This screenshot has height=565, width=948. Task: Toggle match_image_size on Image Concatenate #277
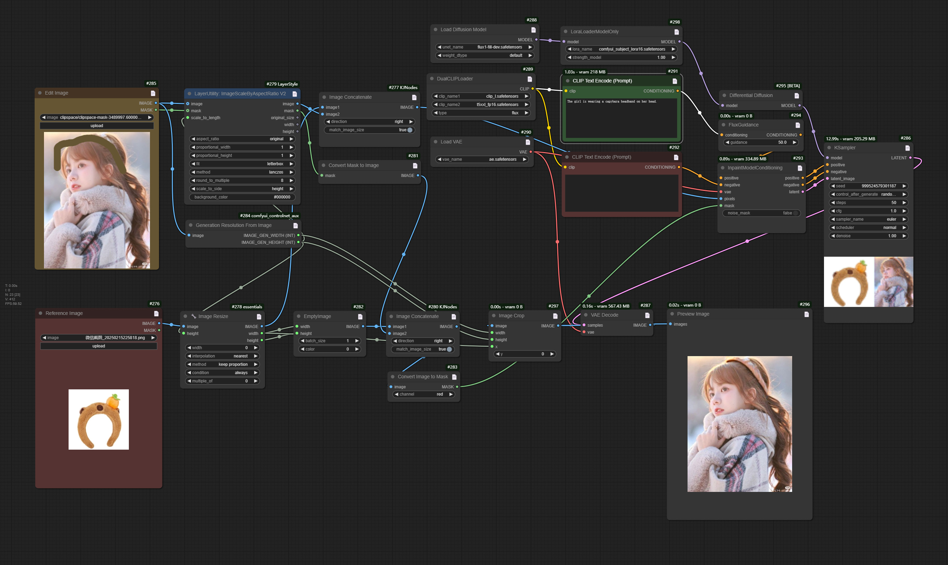[x=410, y=130]
